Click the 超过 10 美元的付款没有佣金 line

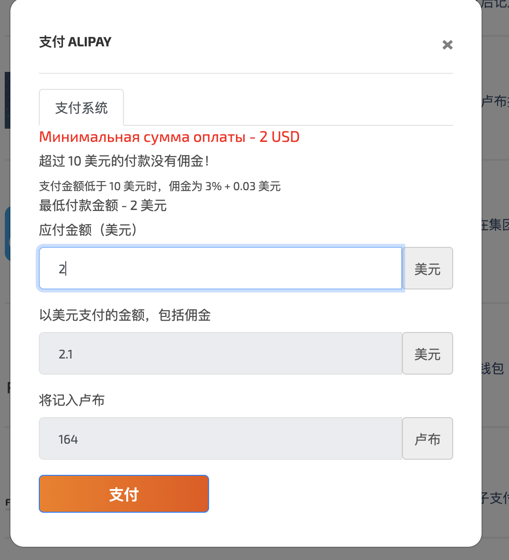click(124, 161)
